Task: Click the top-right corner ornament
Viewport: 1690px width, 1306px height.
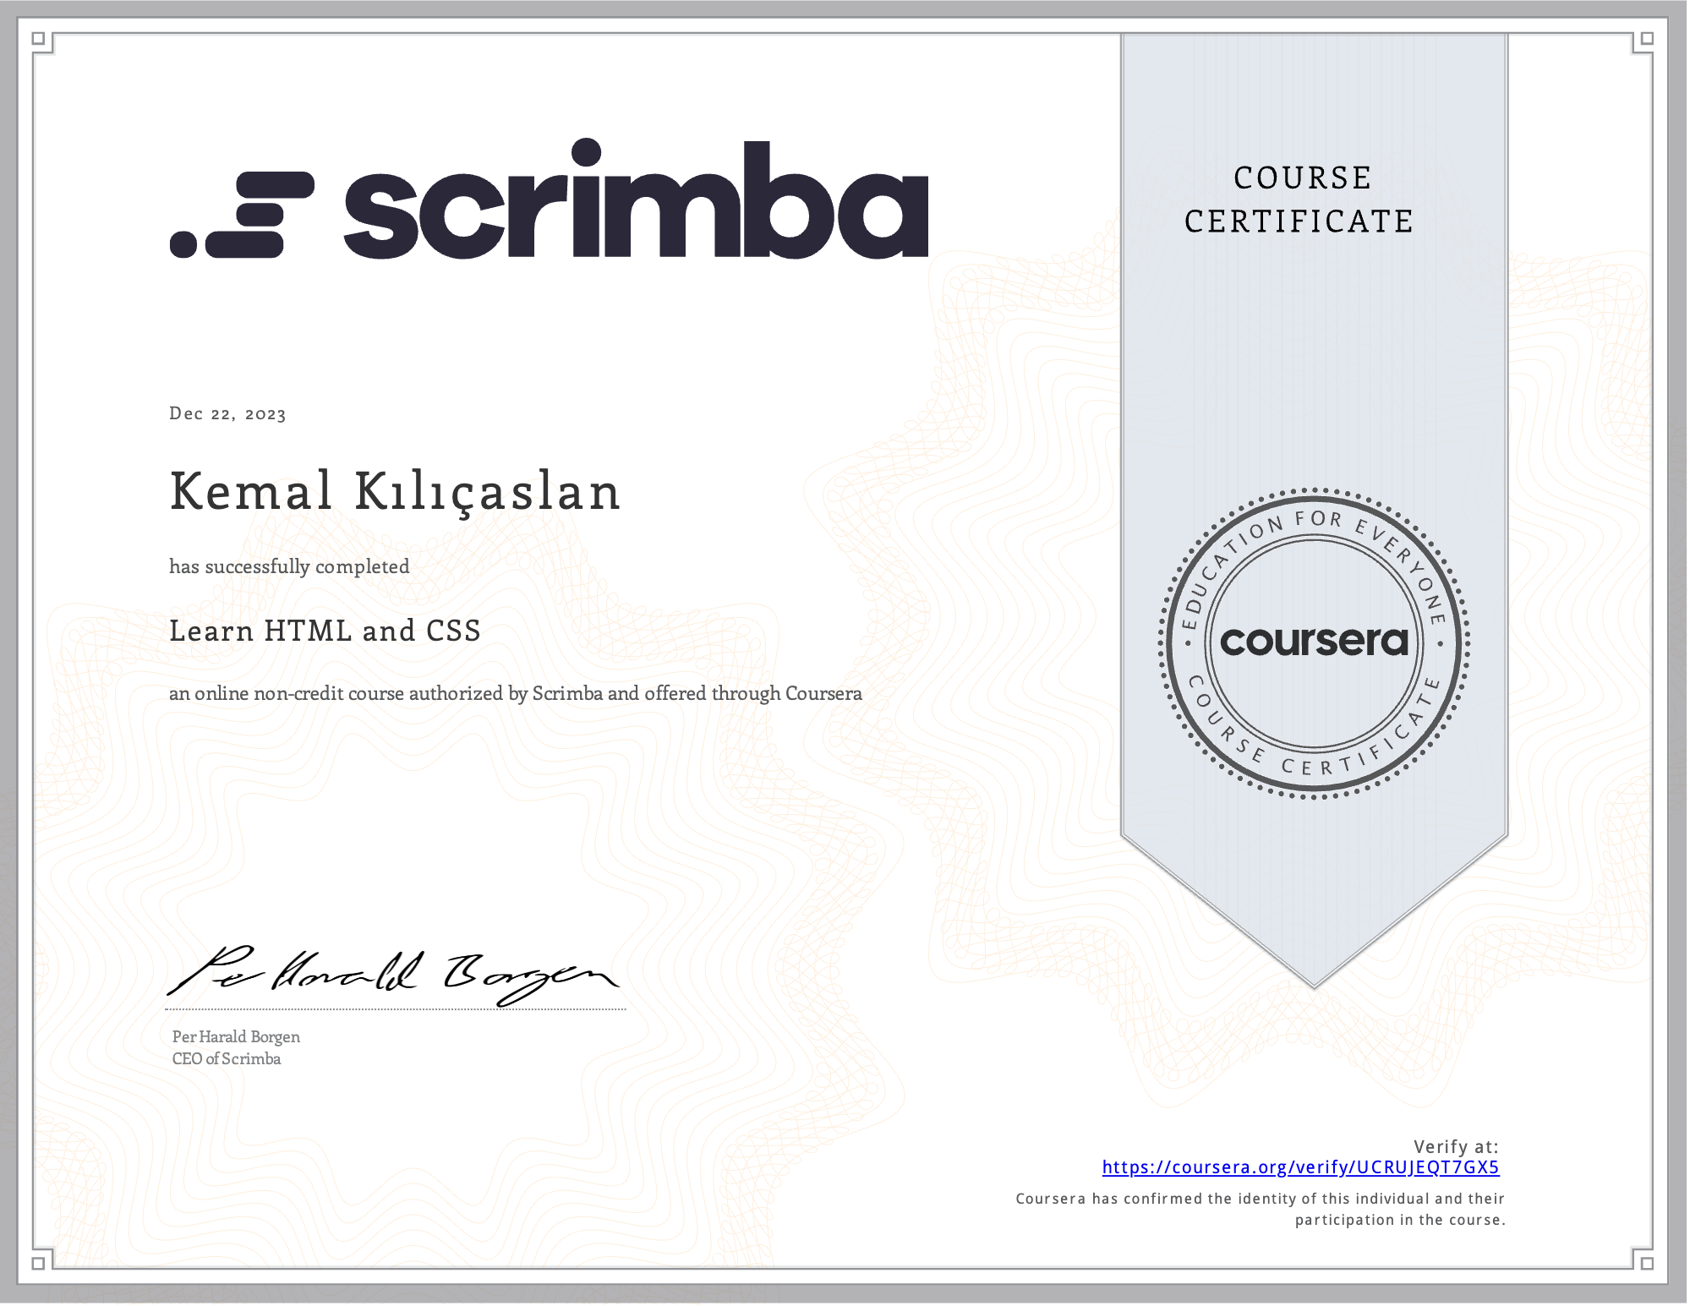Action: point(1645,39)
